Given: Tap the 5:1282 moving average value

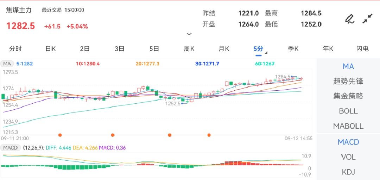Looking at the screenshot, I should pos(25,64).
